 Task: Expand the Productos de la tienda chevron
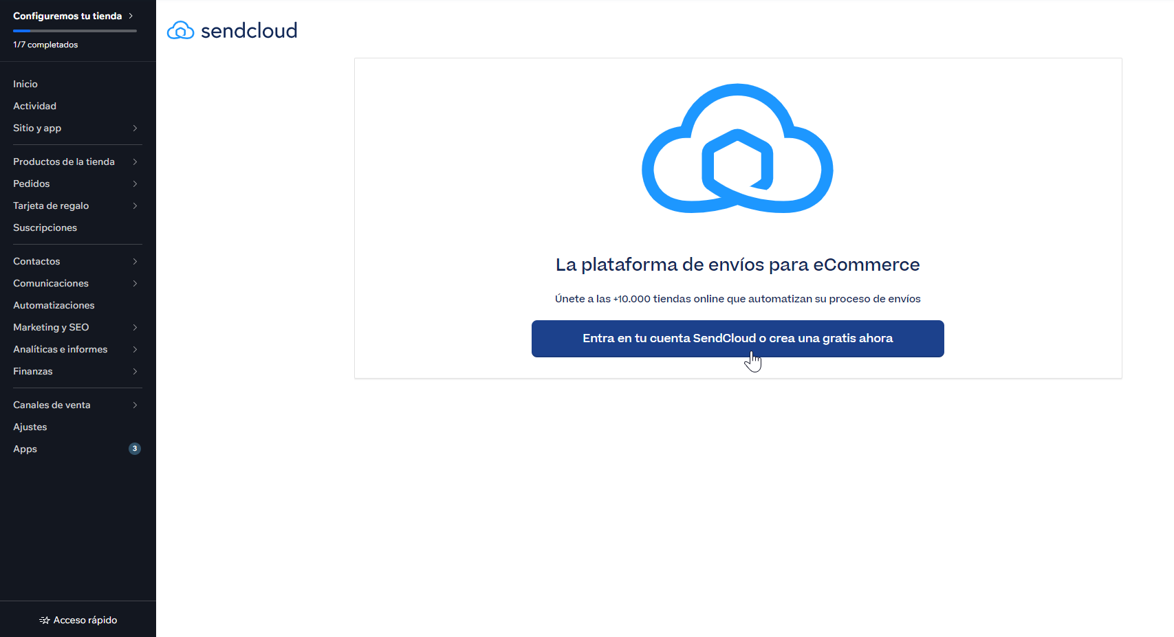[x=135, y=162]
